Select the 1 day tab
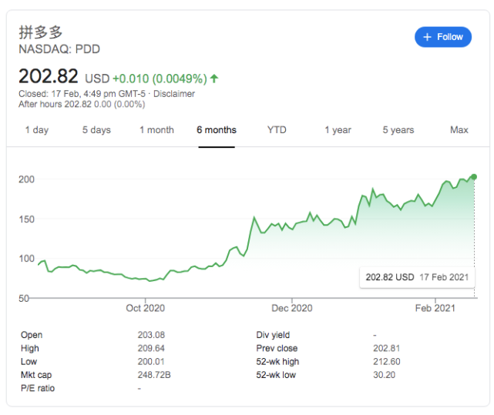Image resolution: width=494 pixels, height=415 pixels. tap(37, 130)
